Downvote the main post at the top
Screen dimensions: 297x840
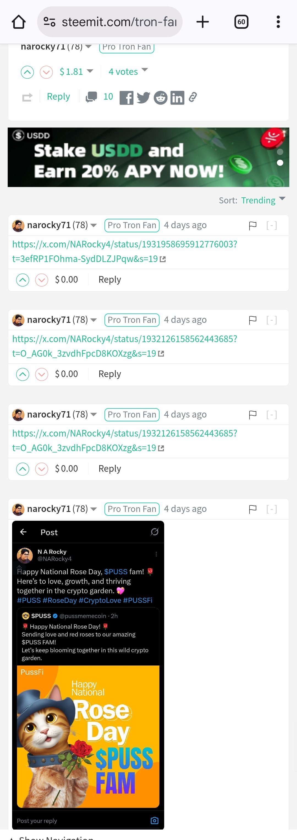(46, 72)
